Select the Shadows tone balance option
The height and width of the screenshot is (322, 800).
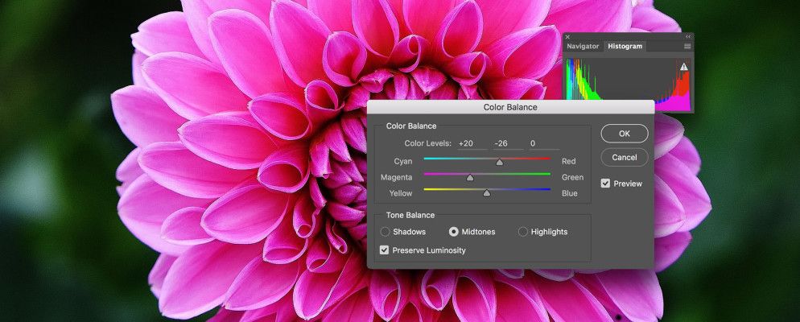[385, 232]
